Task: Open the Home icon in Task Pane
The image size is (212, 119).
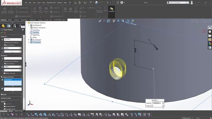Action: 210,28
